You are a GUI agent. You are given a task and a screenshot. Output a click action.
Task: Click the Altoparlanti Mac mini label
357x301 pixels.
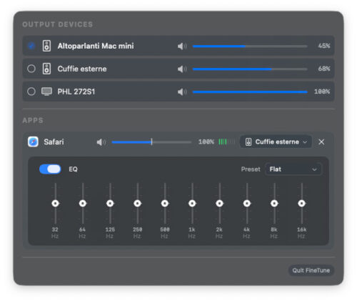pyautogui.click(x=96, y=46)
